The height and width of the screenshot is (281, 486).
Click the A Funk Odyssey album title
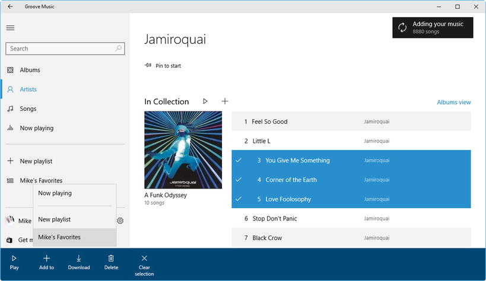166,195
